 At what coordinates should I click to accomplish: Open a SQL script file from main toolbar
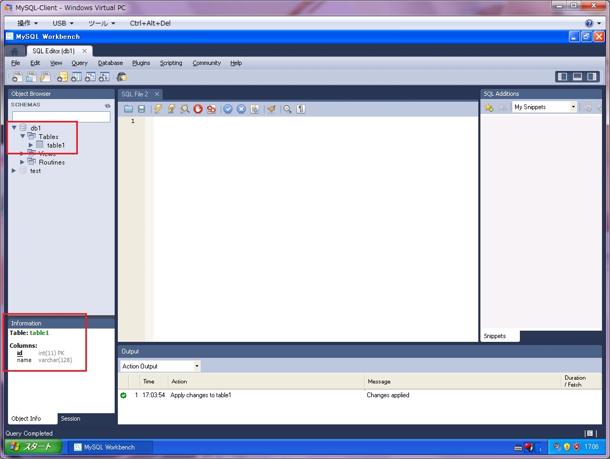point(31,77)
